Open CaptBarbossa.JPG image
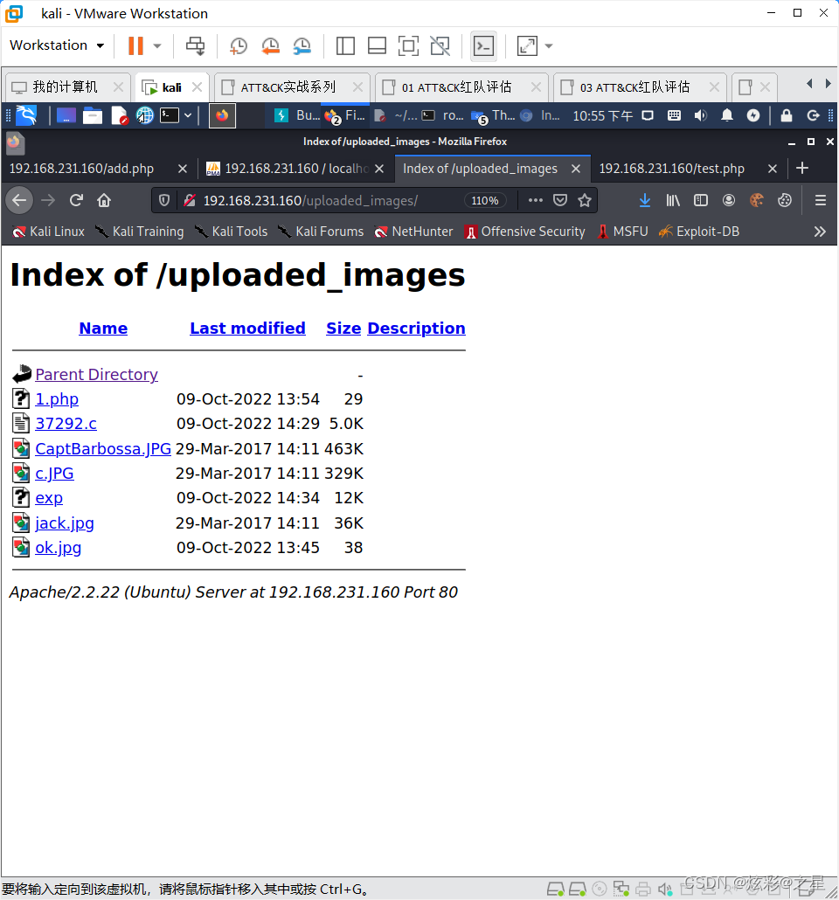This screenshot has height=900, width=839. 103,449
